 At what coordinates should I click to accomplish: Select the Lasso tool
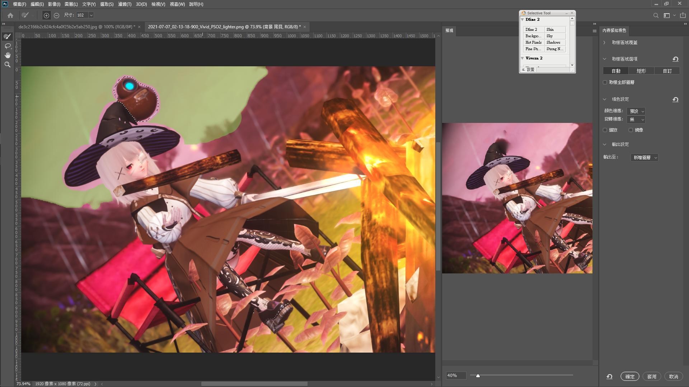click(x=8, y=46)
